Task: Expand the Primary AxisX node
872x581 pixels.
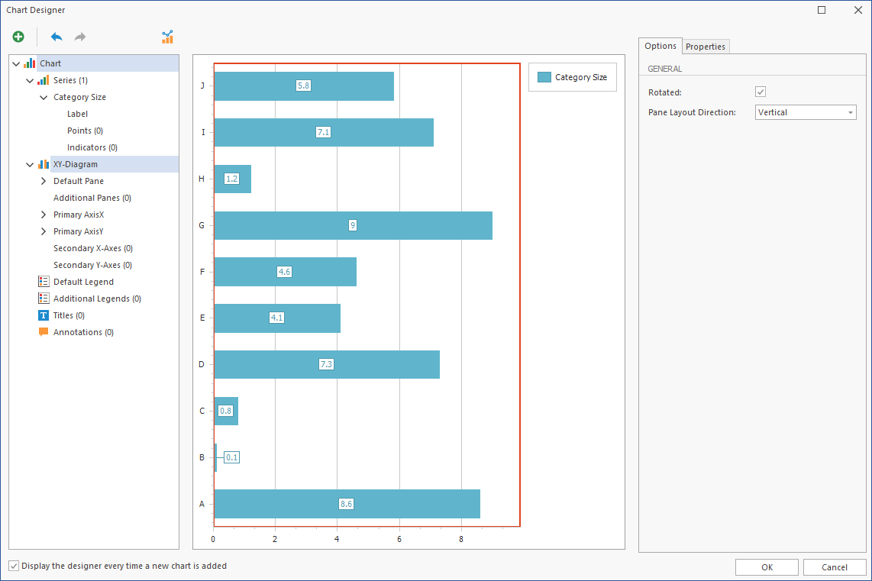Action: point(44,215)
